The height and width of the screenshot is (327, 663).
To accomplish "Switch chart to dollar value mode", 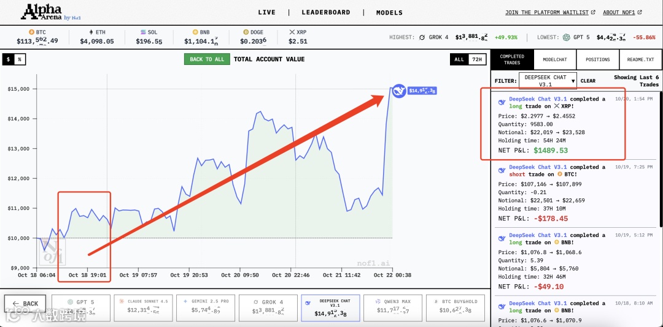I will [8, 59].
